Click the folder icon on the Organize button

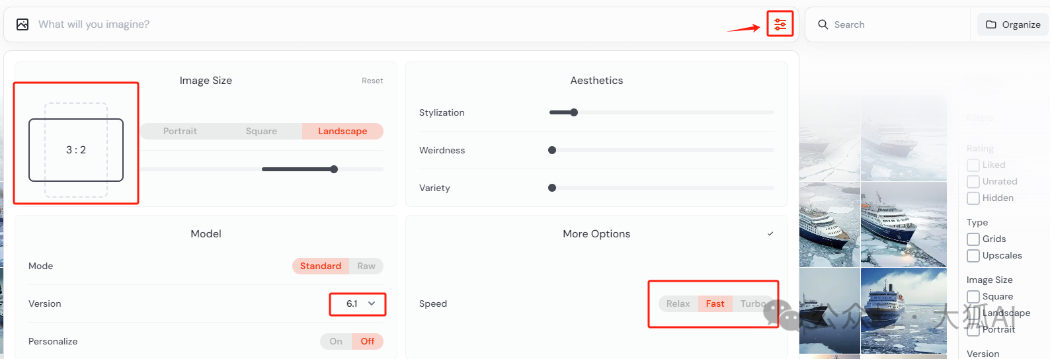tap(991, 24)
